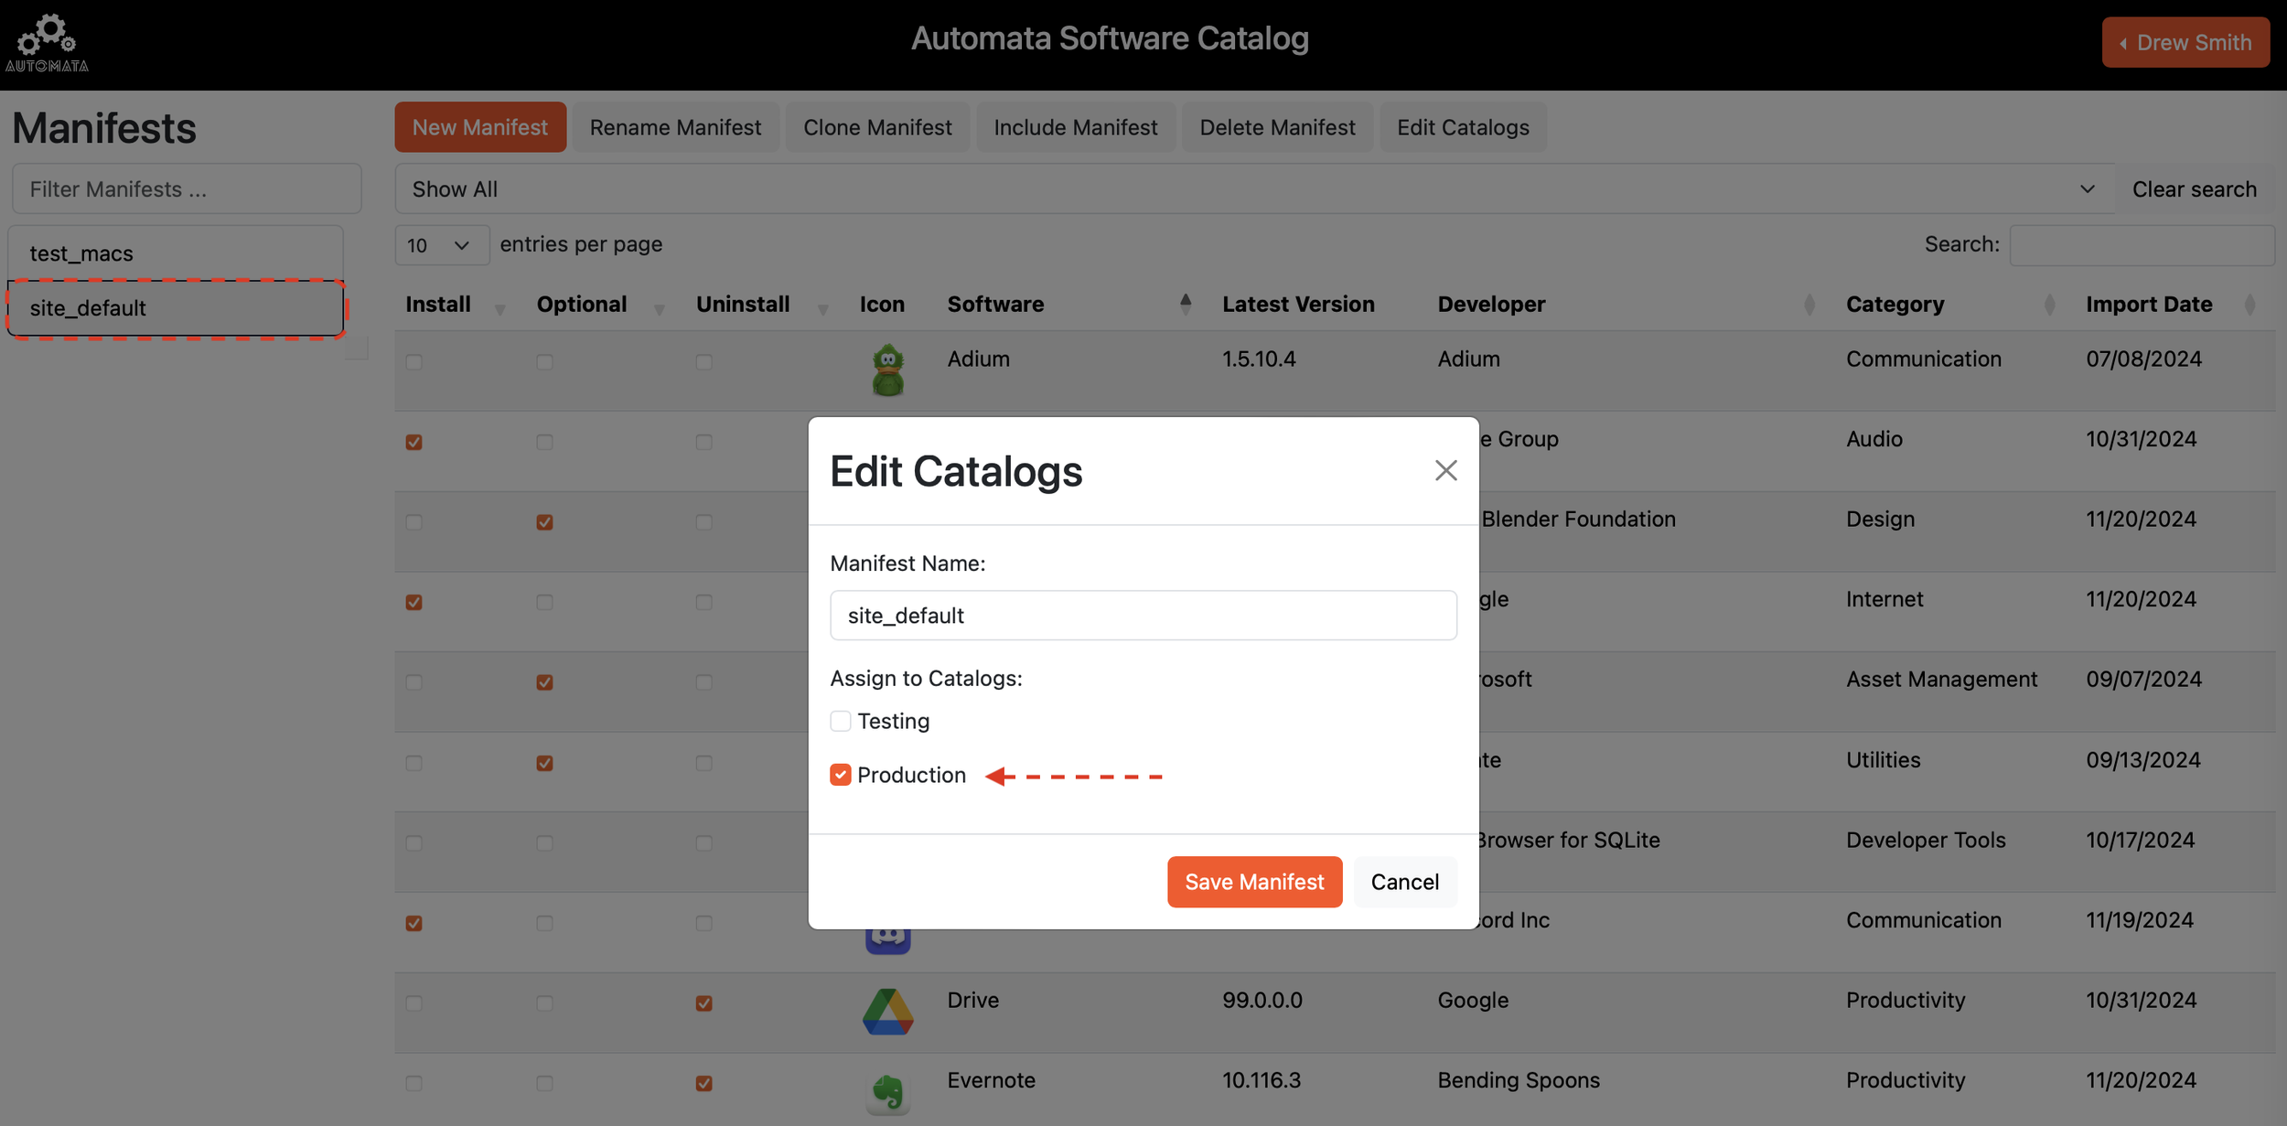Click the Google Drive icon
The width and height of the screenshot is (2287, 1126).
887,1012
